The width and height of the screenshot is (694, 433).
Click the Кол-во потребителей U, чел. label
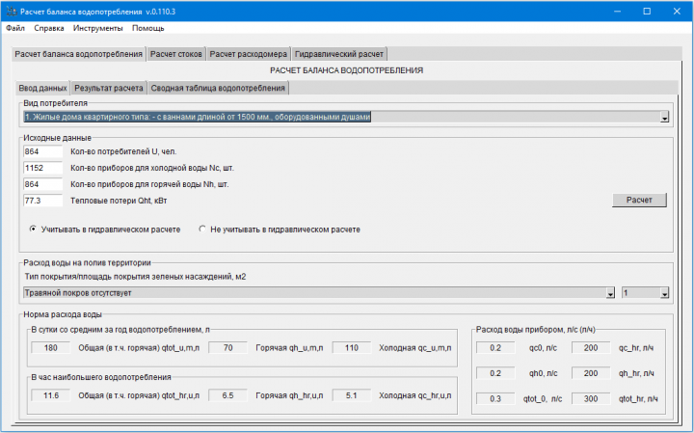[123, 151]
